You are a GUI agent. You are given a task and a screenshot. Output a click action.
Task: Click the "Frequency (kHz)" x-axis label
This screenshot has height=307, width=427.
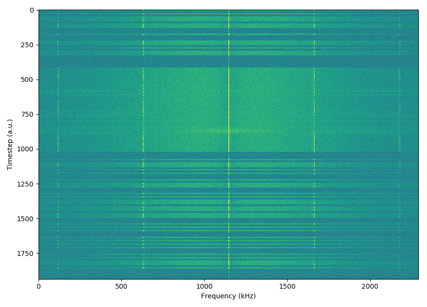point(228,296)
